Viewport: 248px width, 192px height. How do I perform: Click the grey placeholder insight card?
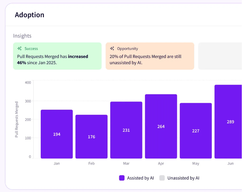pyautogui.click(x=220, y=56)
